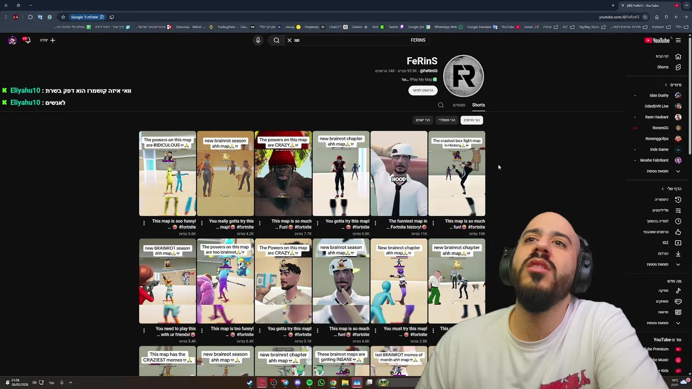Click the FeRinS channel avatar
The width and height of the screenshot is (692, 389).
click(463, 76)
